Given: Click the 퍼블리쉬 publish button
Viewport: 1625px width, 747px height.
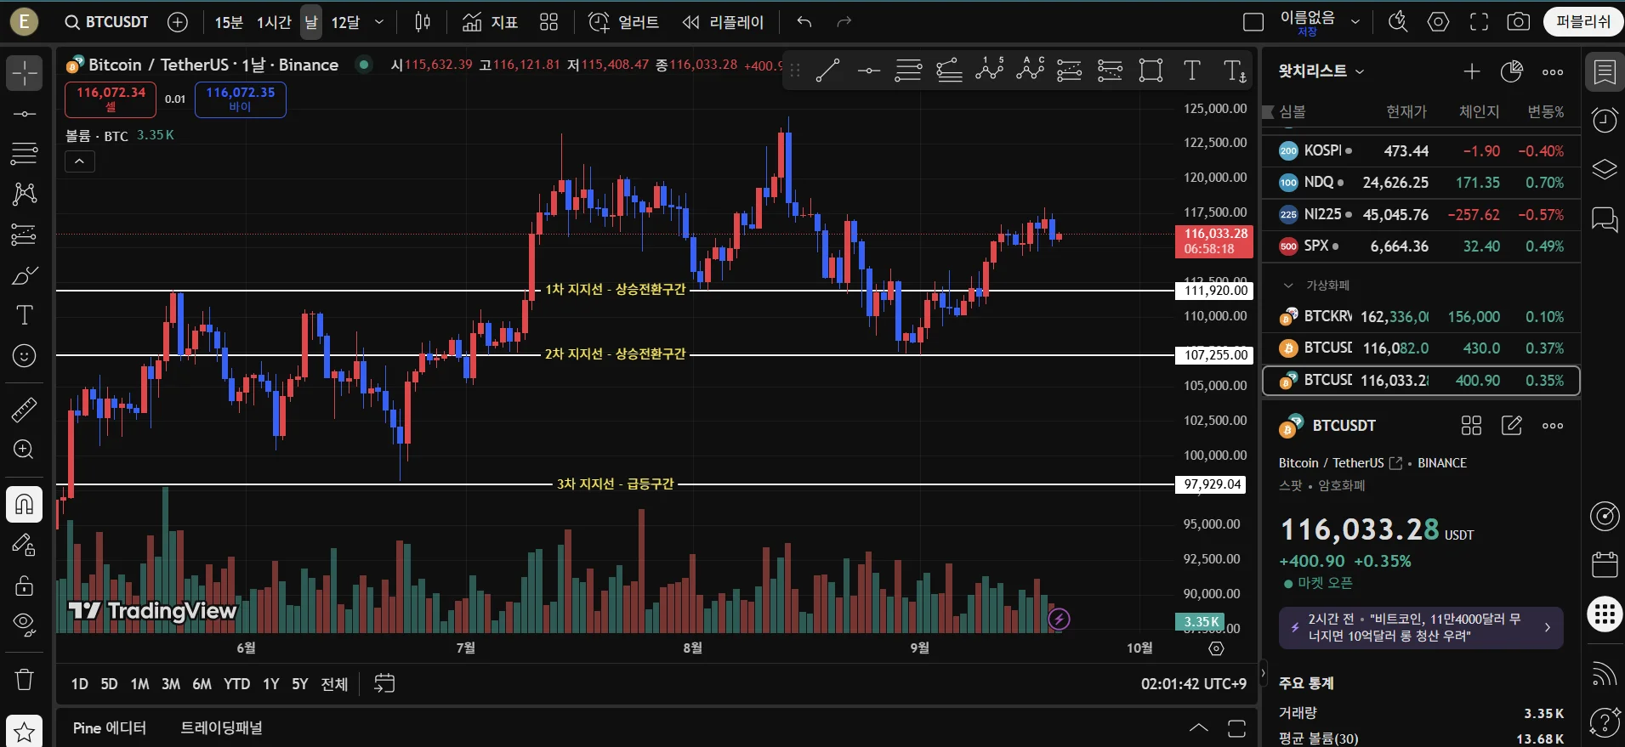Looking at the screenshot, I should point(1583,22).
